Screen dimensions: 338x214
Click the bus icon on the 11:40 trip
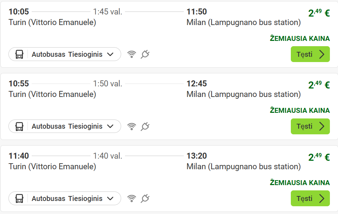click(19, 198)
